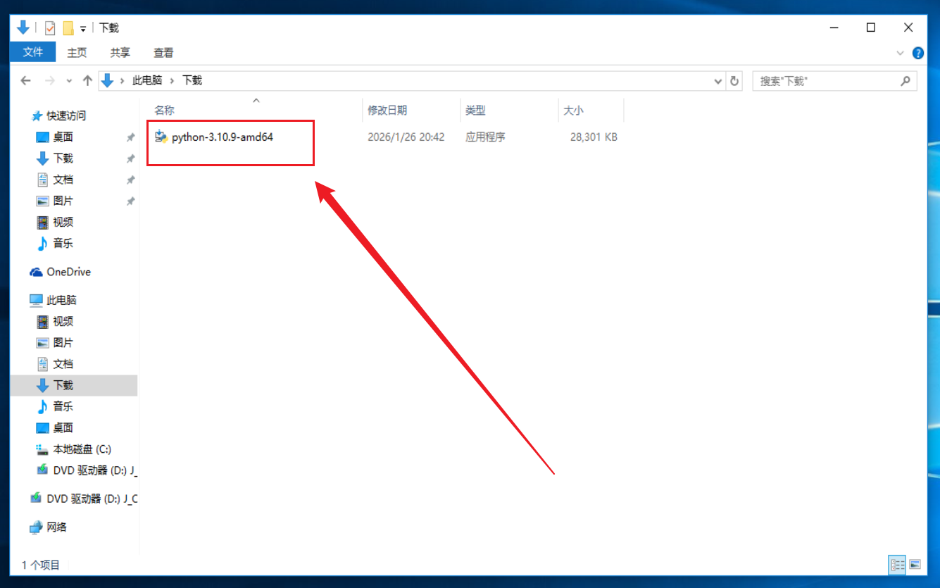This screenshot has height=588, width=940.
Task: Open the recent locations dropdown
Action: pyautogui.click(x=69, y=81)
